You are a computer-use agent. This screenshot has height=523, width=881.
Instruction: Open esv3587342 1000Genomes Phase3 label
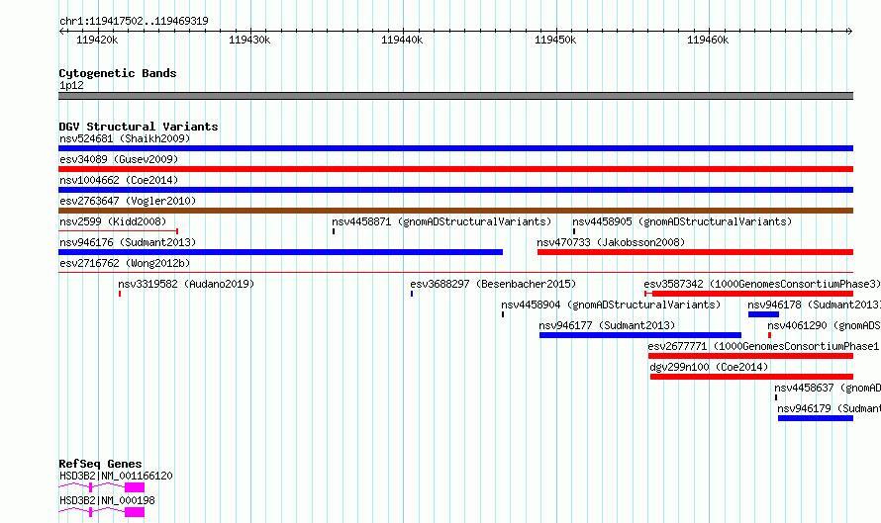point(762,284)
